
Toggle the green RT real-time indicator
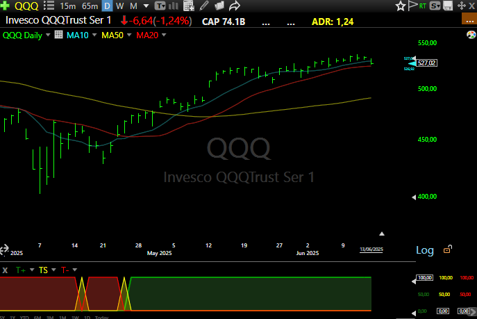coord(423,6)
